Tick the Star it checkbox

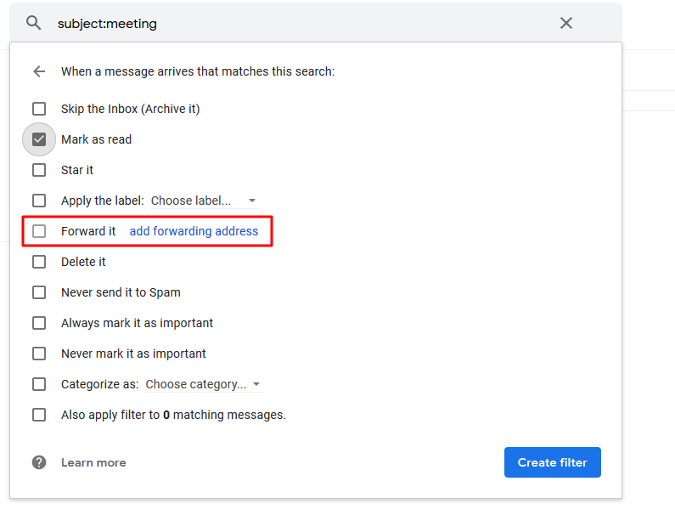tap(39, 170)
